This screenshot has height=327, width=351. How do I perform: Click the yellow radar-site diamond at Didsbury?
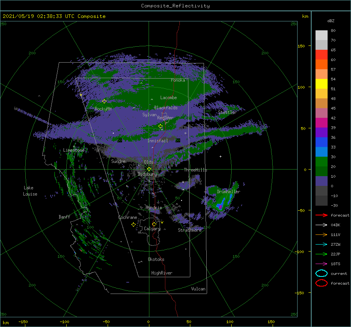149,169
